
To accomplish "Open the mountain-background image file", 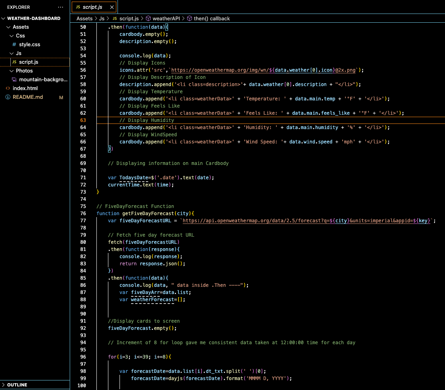I will [43, 80].
